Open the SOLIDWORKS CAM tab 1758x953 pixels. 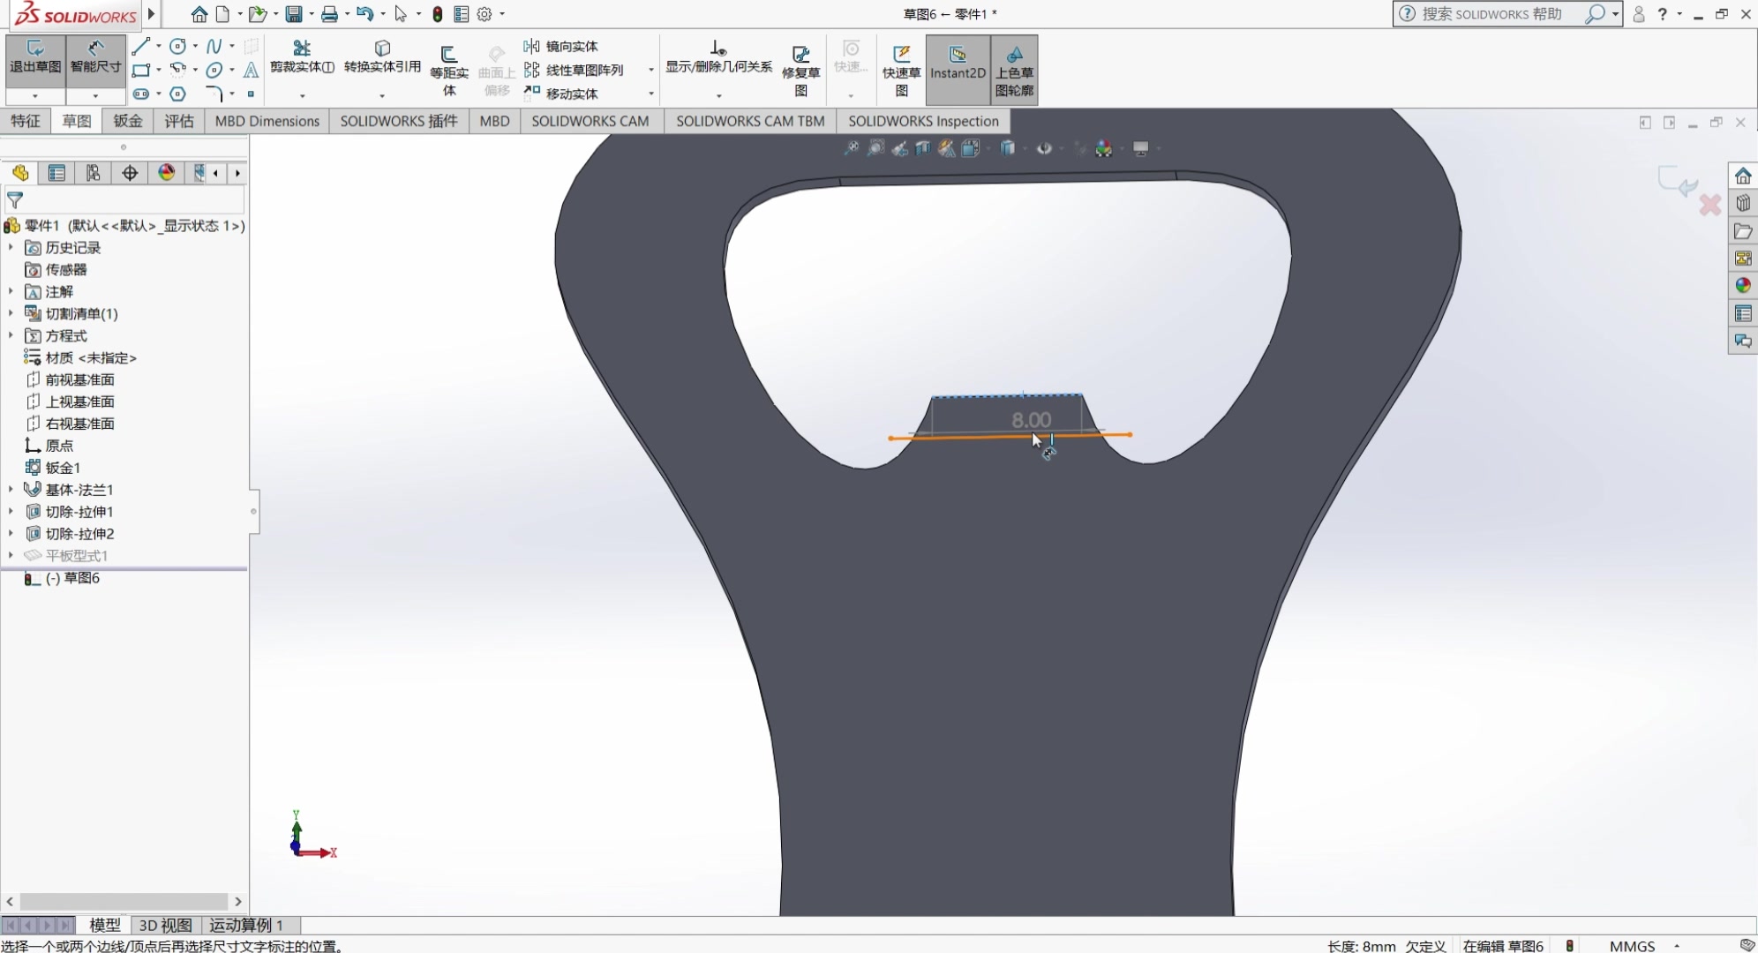[590, 121]
